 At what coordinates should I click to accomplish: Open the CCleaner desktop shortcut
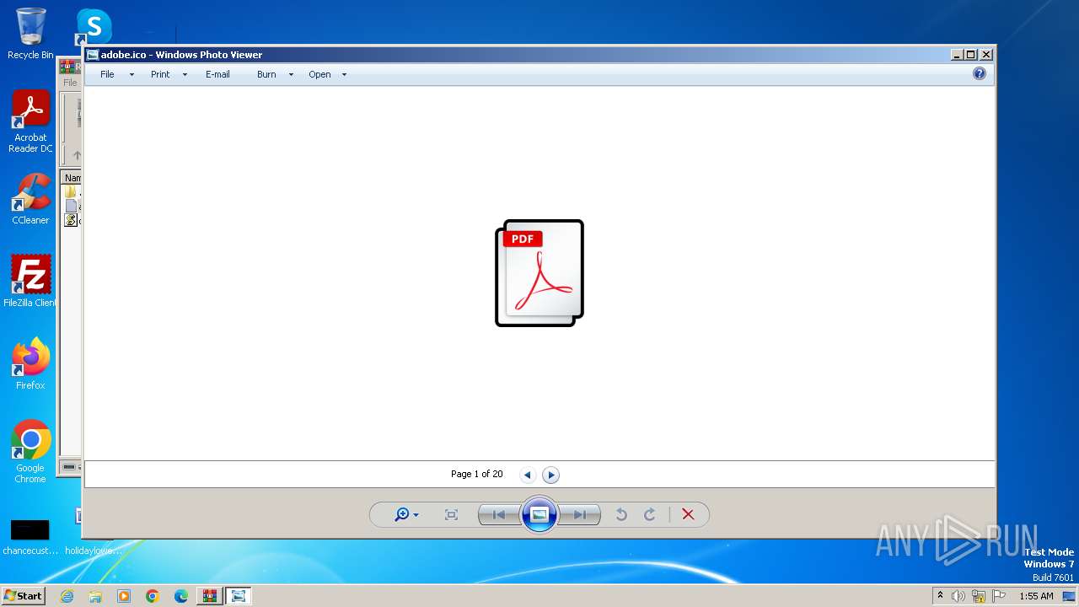(30, 199)
